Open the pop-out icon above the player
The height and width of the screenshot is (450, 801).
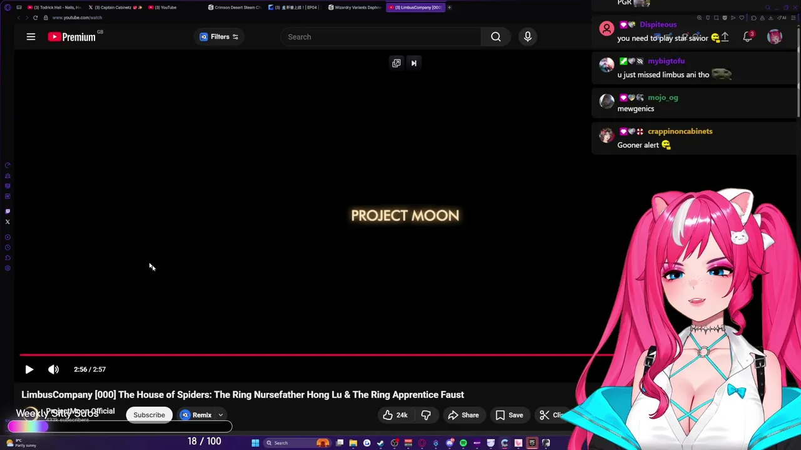click(396, 63)
